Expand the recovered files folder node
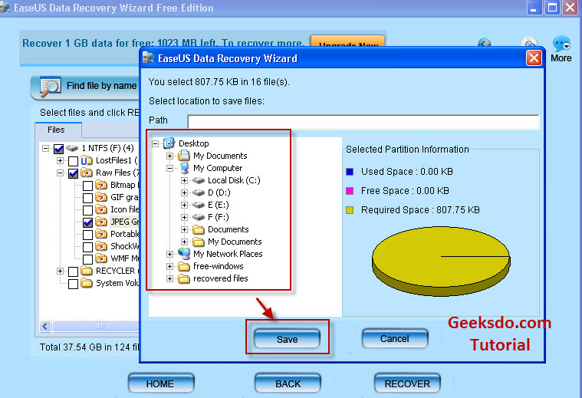 point(169,278)
